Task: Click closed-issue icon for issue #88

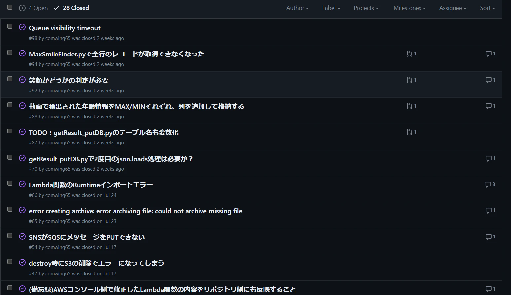Action: coord(22,106)
